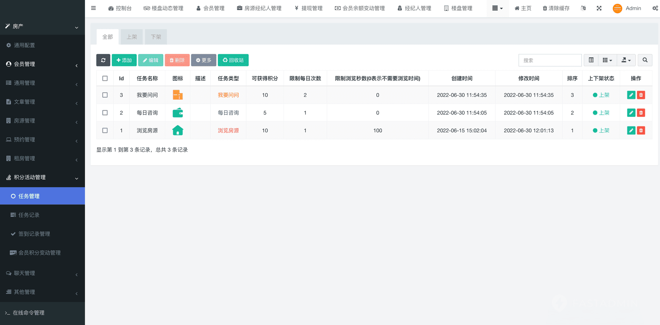Screen dimensions: 660x325
Task: Click the settings gears icon at top right
Action: [x=655, y=8]
